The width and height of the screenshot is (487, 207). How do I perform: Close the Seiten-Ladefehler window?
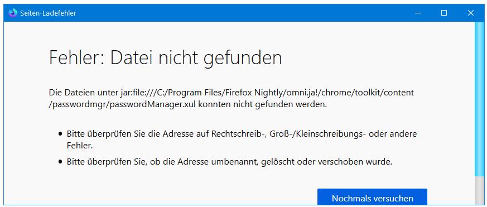(x=470, y=13)
